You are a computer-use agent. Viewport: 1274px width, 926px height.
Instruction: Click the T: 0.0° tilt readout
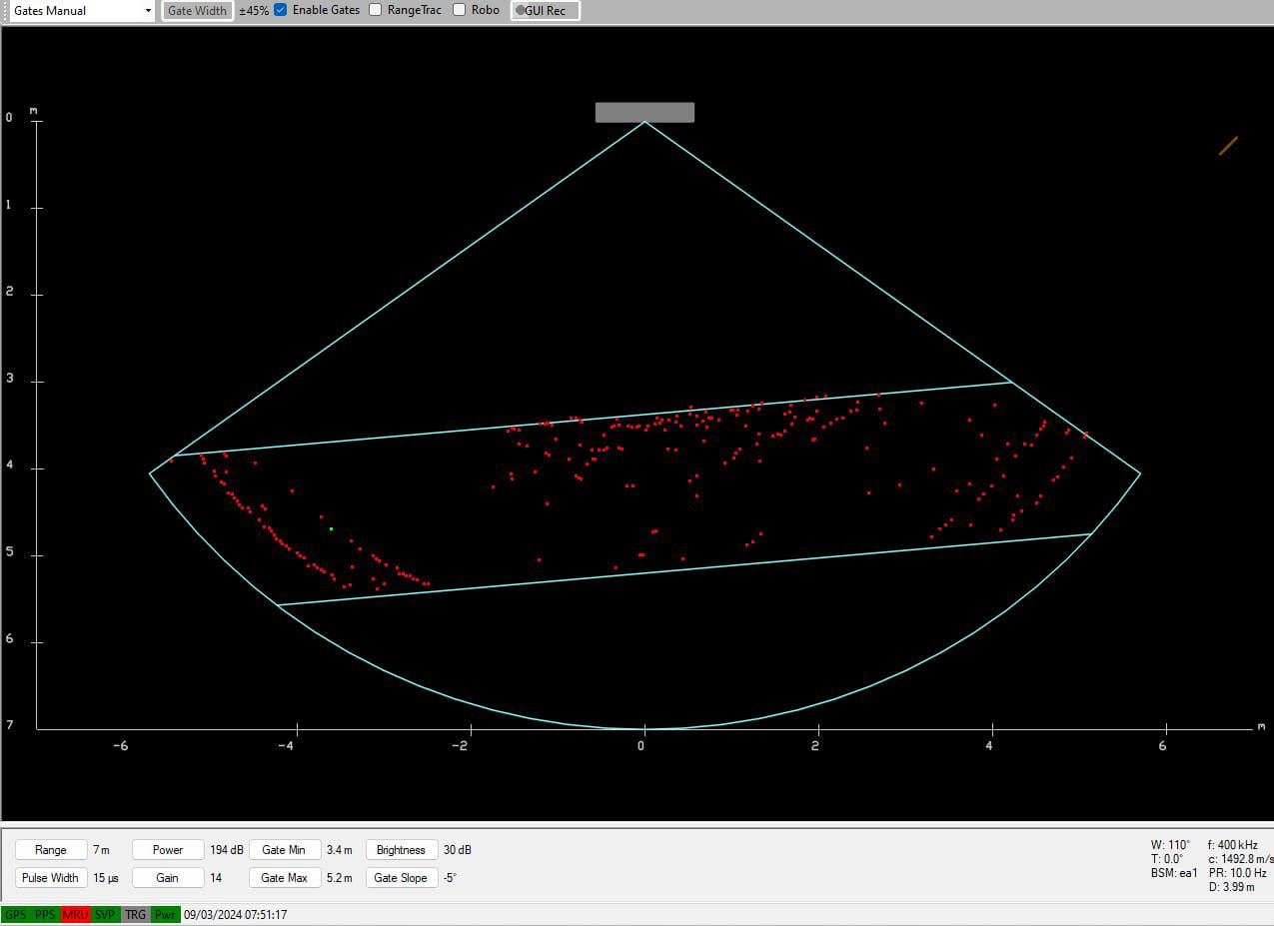1167,859
